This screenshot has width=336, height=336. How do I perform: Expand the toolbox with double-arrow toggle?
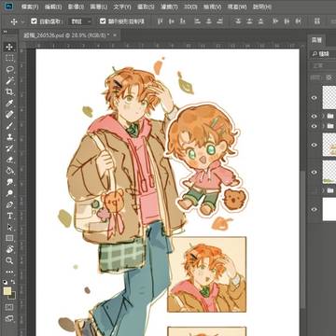pyautogui.click(x=6, y=32)
